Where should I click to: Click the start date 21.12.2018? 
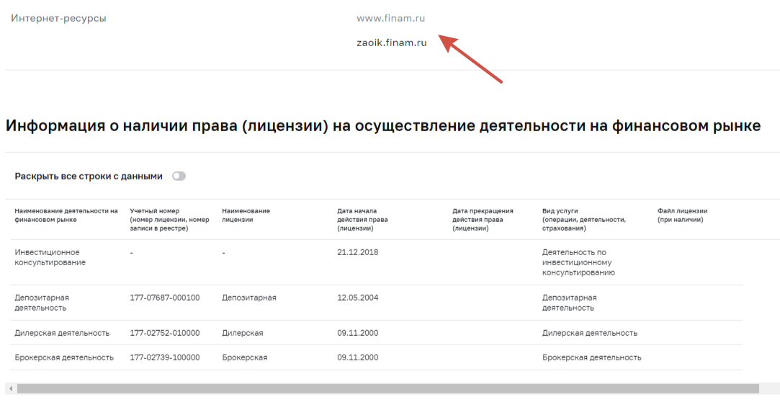(357, 252)
